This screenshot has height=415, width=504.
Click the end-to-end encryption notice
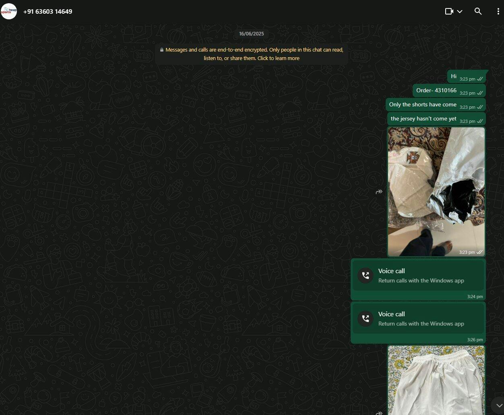click(x=252, y=54)
